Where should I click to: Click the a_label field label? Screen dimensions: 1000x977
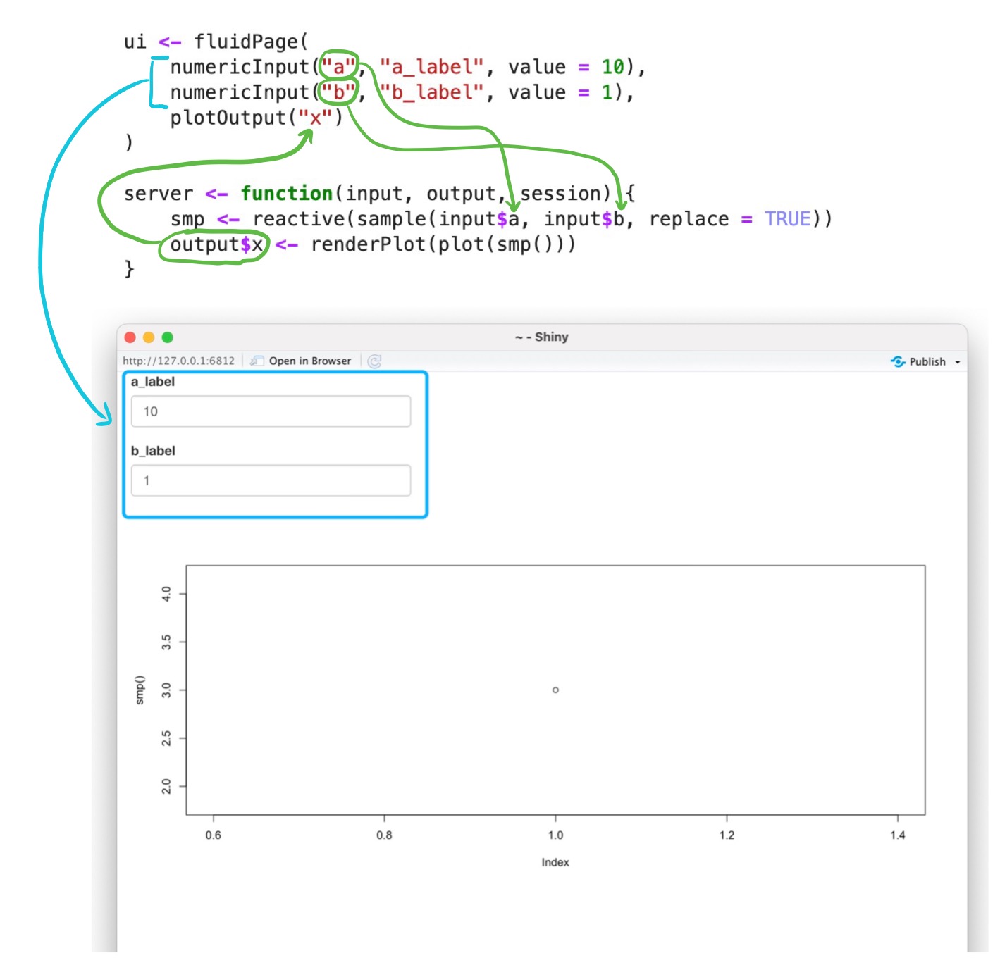[152, 382]
